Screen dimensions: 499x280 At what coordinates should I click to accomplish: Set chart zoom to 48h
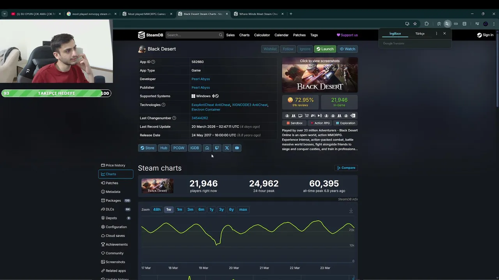click(x=157, y=210)
